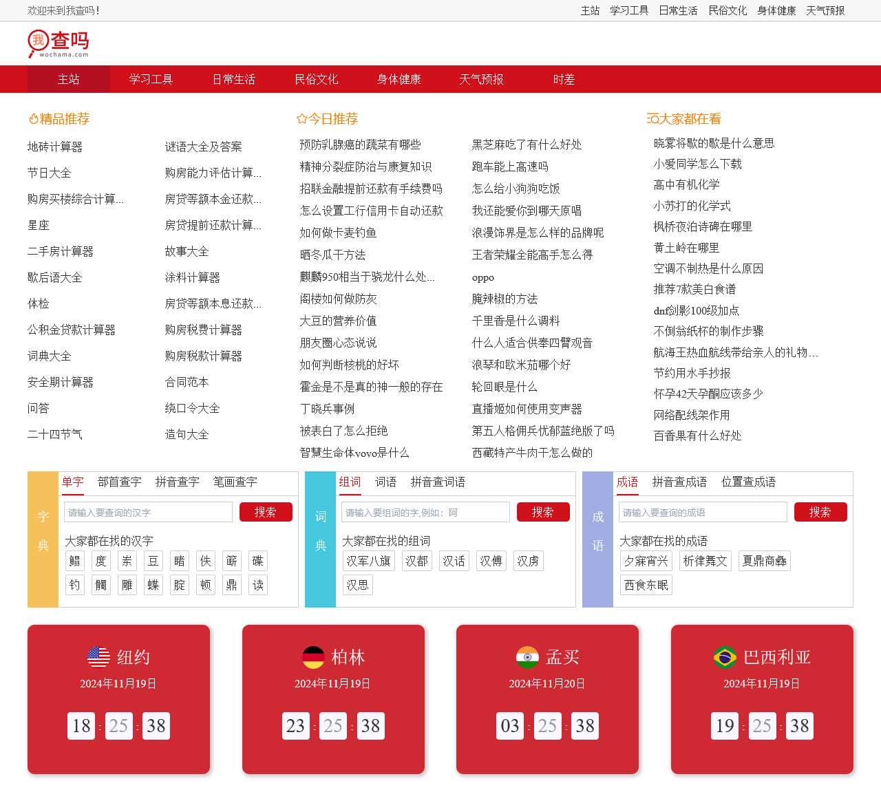The image size is (881, 803).
Task: Open the 绕口令大全 link
Action: [193, 408]
